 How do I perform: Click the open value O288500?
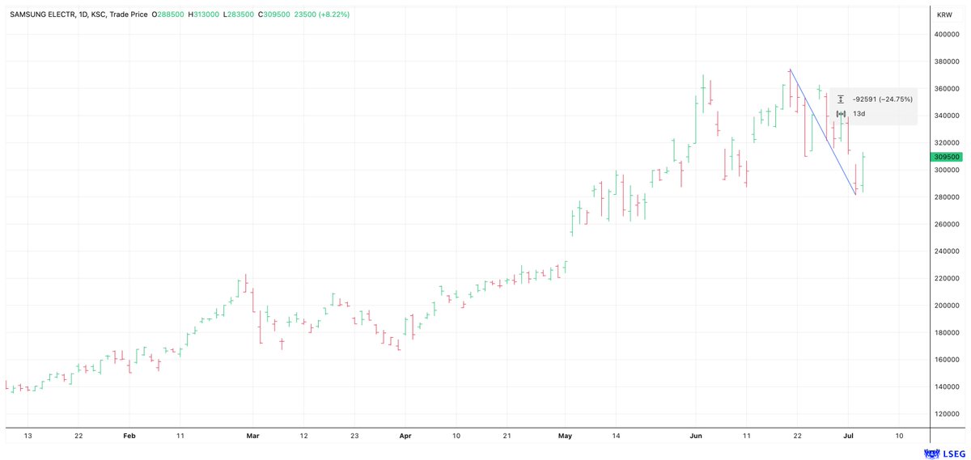click(167, 15)
